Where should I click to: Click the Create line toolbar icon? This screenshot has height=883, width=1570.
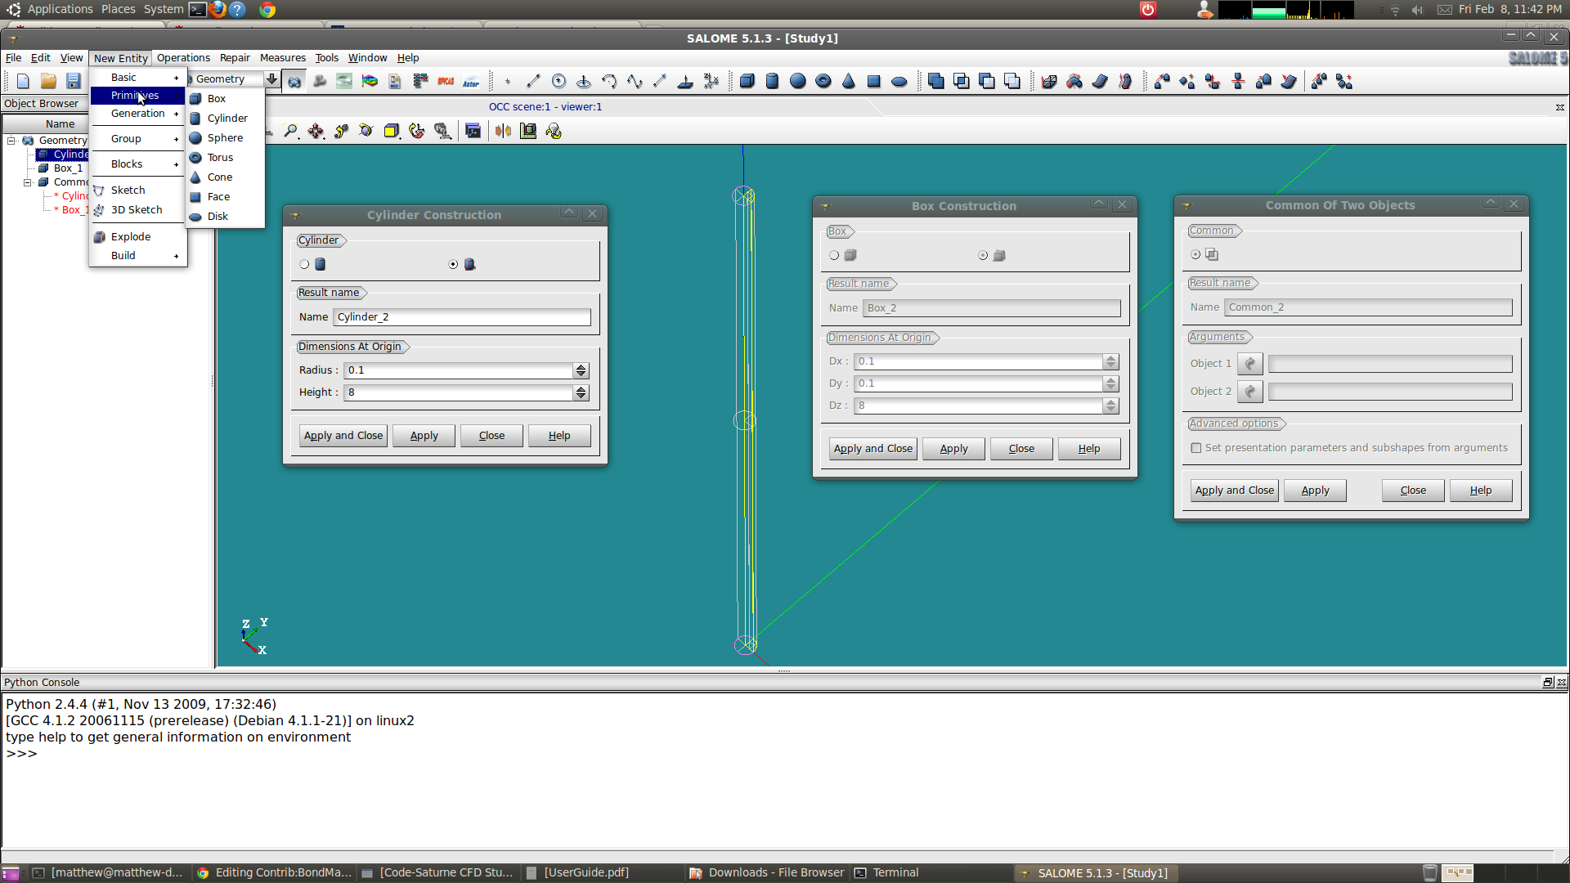click(533, 81)
